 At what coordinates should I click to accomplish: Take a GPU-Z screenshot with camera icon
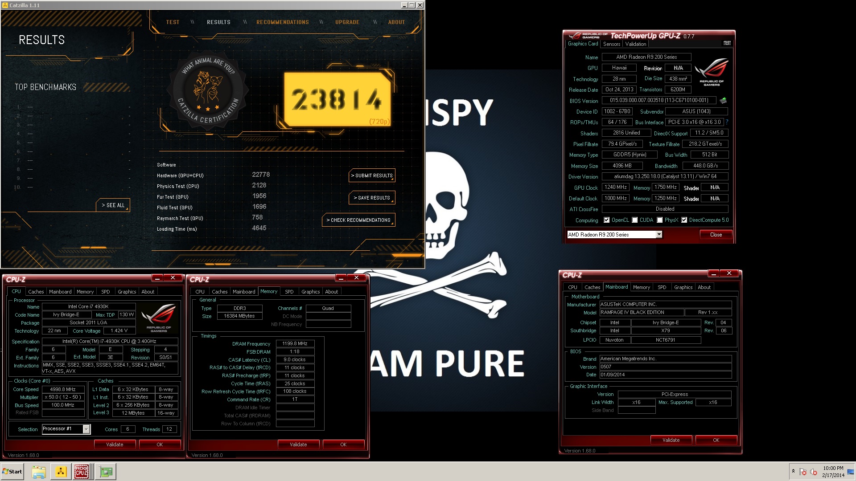click(x=727, y=43)
